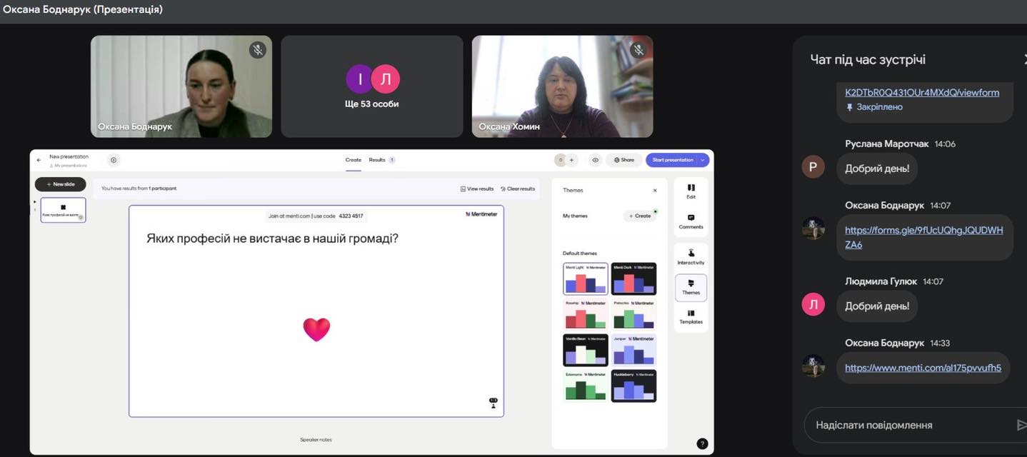Viewport: 1027px width, 457px height.
Task: Expand the Start presentation dropdown arrow
Action: pos(703,160)
